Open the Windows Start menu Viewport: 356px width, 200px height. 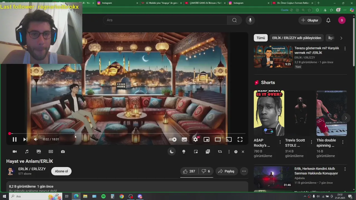[x=4, y=196]
